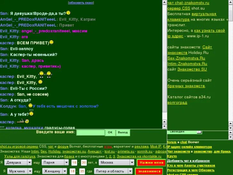The height and width of the screenshot is (175, 233).
Task: Open the 'tost.su' link
Action: [110, 152]
